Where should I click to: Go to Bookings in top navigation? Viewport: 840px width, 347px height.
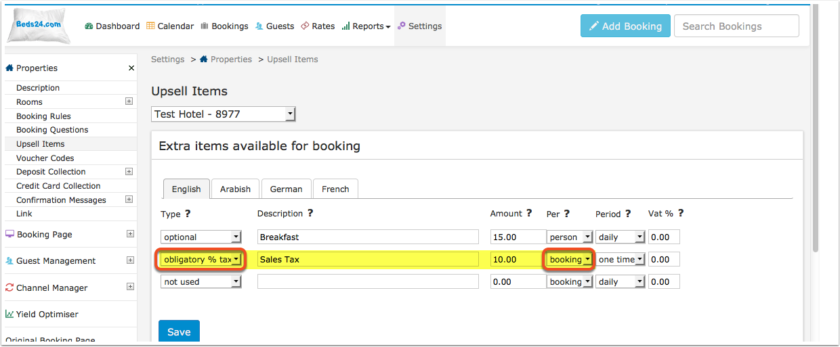[x=224, y=26]
